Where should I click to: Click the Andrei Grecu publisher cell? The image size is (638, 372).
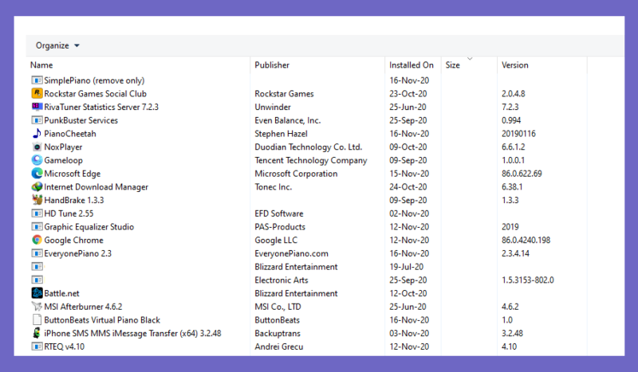point(278,347)
